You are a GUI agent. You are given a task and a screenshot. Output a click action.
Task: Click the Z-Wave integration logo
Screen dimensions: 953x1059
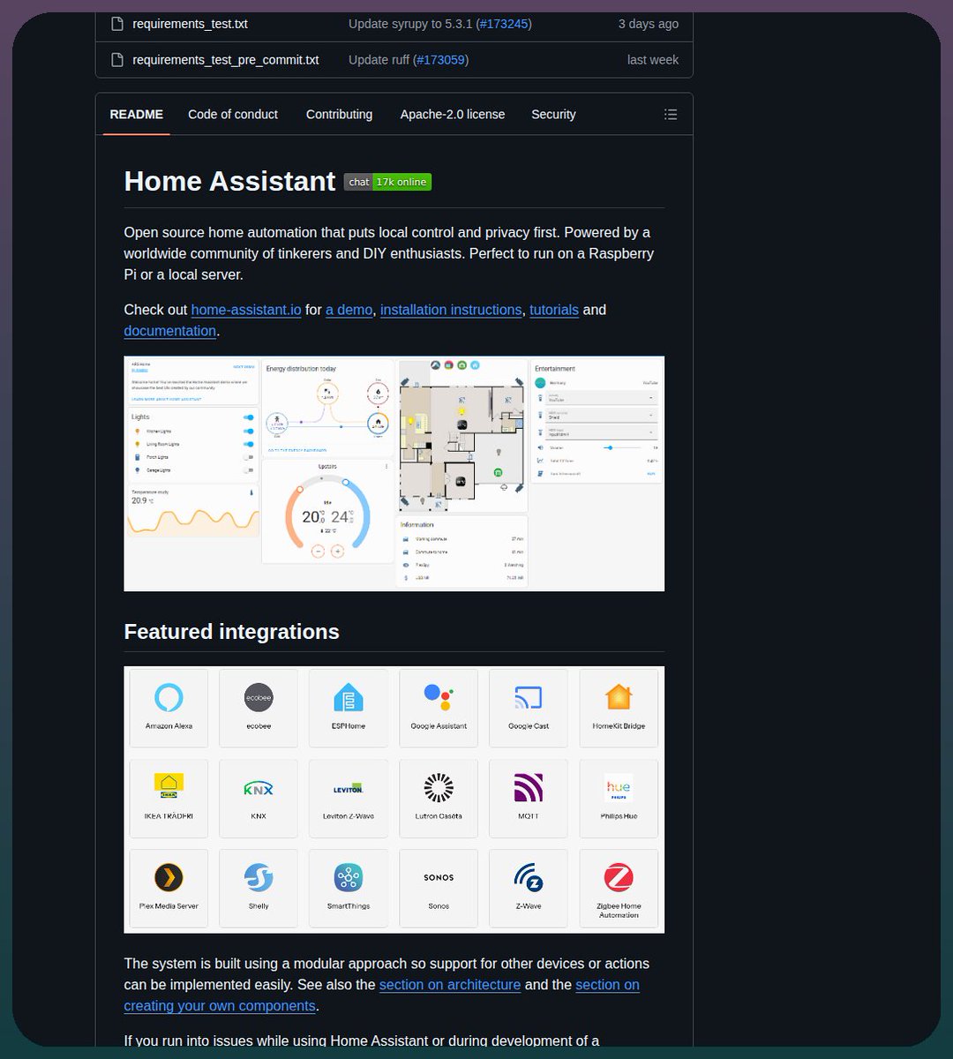point(529,877)
